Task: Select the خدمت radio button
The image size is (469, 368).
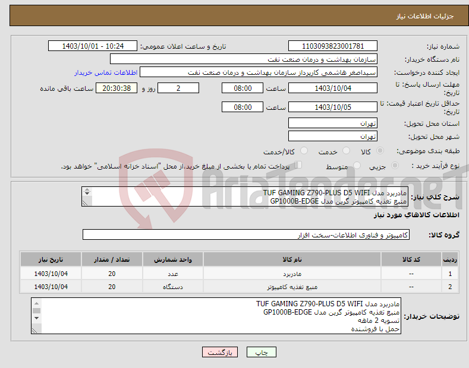Action: [346, 151]
